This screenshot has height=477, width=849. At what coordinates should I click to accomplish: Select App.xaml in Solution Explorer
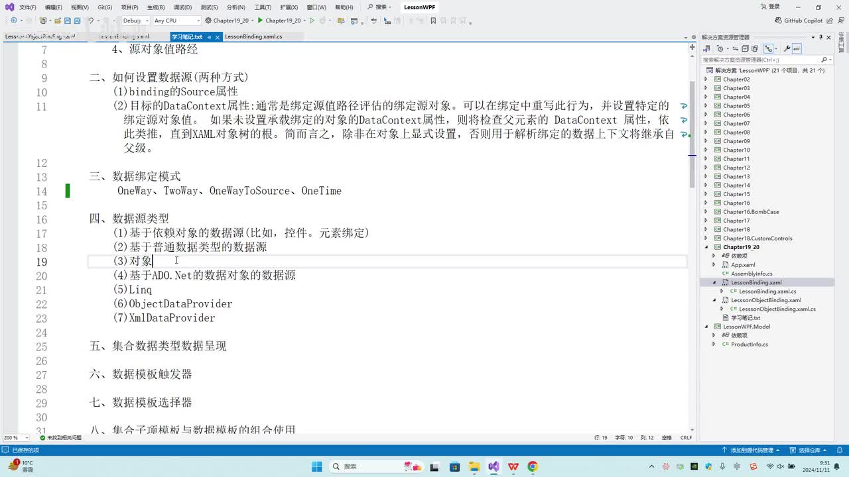(743, 265)
